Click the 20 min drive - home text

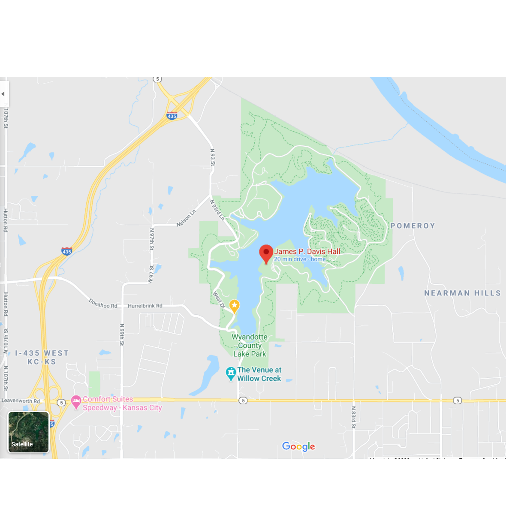click(x=300, y=259)
